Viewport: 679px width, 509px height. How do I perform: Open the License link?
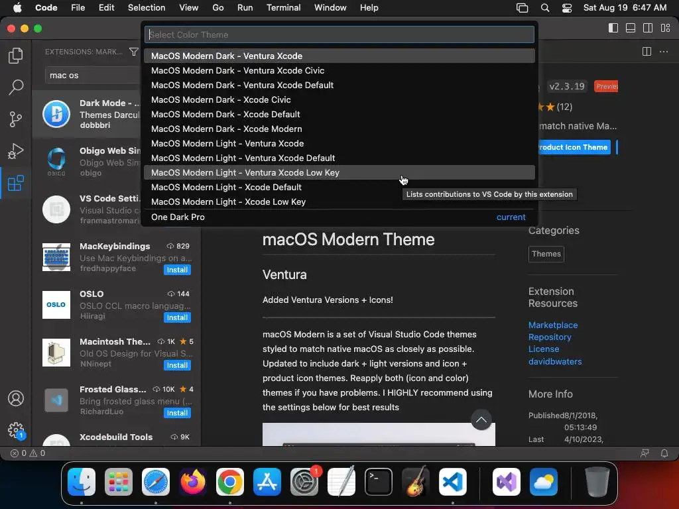[x=544, y=349]
